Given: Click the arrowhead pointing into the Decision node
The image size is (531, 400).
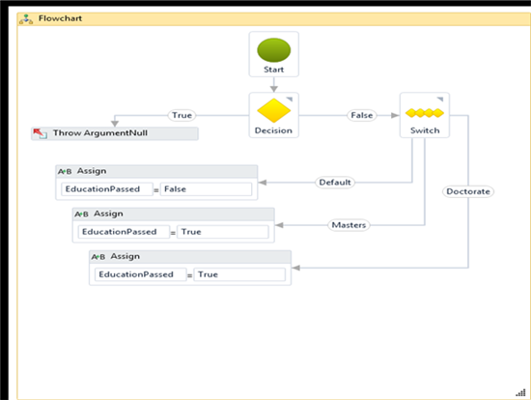Looking at the screenshot, I should [273, 89].
